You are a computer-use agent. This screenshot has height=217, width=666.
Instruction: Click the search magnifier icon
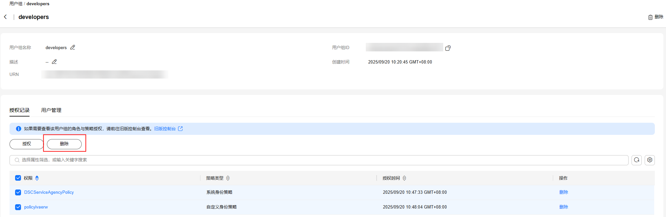17,160
